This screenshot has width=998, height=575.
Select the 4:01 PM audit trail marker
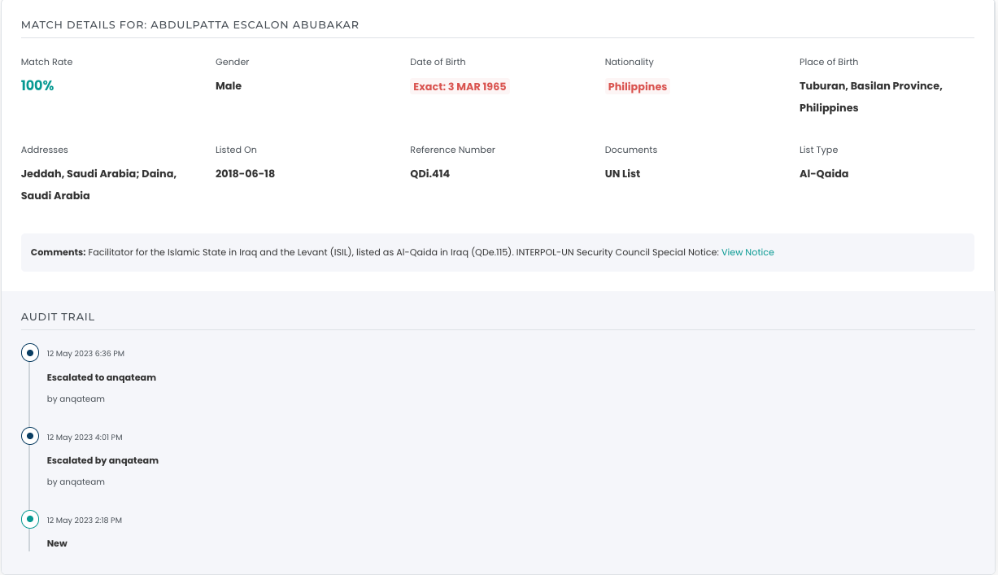[x=30, y=437]
